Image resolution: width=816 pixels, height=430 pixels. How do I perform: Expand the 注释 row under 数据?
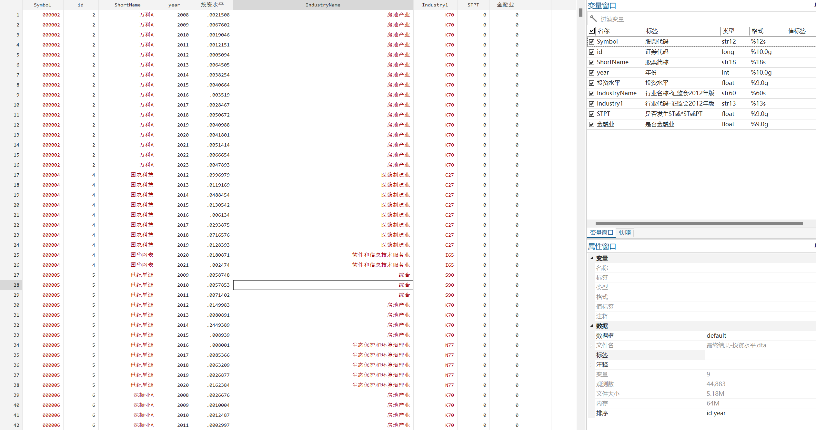pos(591,364)
